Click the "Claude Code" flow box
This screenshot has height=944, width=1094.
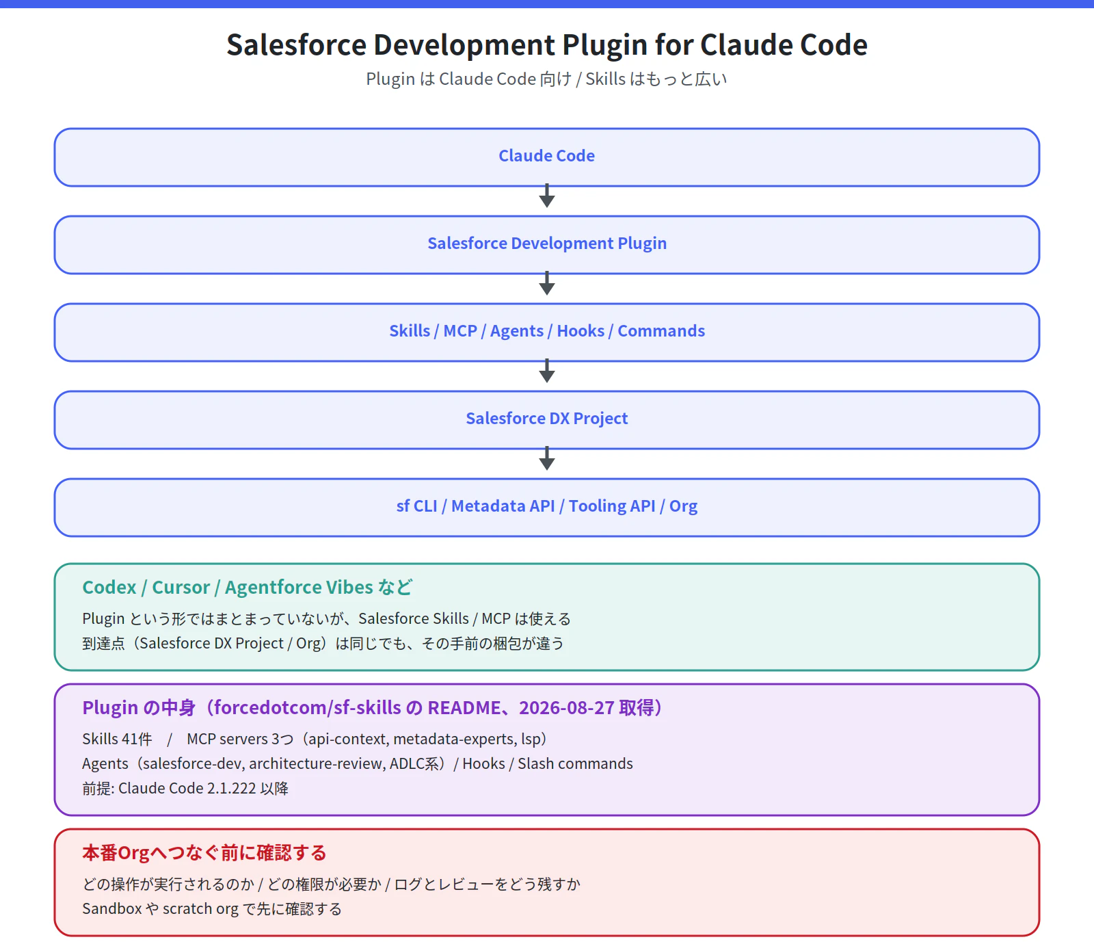tap(547, 157)
